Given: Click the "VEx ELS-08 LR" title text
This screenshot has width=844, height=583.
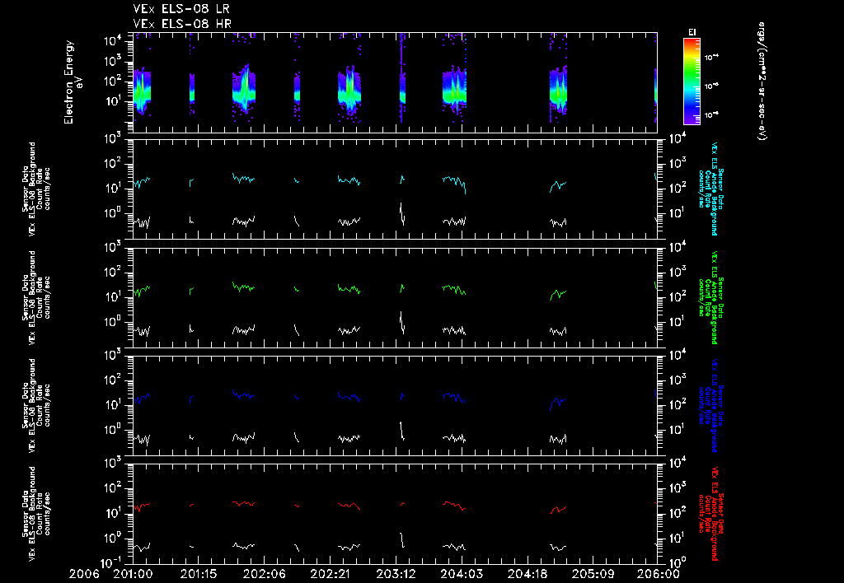Looking at the screenshot, I should point(181,9).
